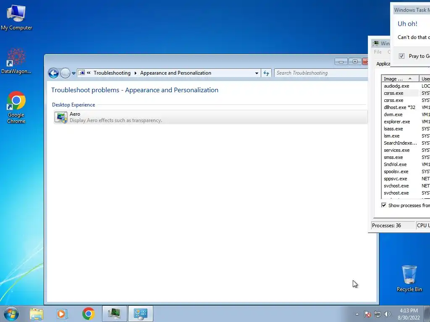This screenshot has width=430, height=322.
Task: Show hidden tray icons arrow
Action: 357,314
